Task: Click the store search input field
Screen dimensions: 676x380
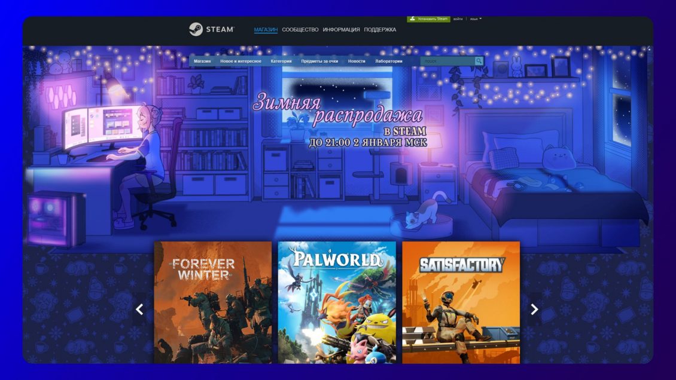Action: pos(447,61)
